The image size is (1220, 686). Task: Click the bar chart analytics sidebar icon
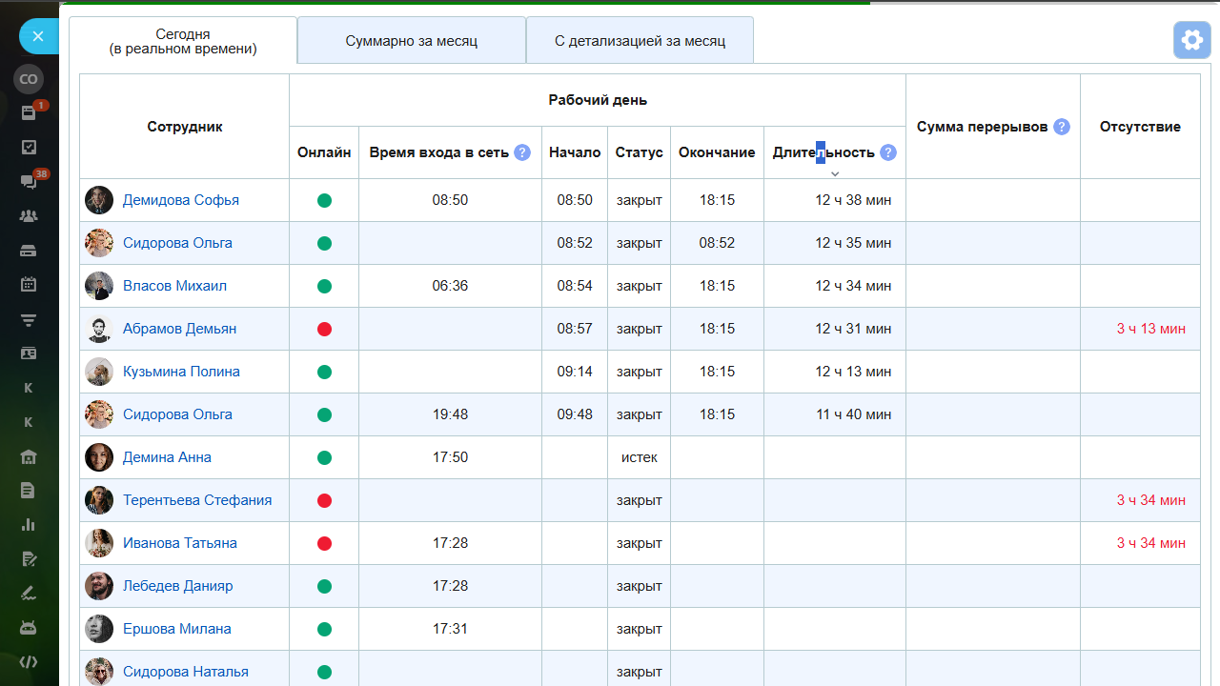coord(29,524)
